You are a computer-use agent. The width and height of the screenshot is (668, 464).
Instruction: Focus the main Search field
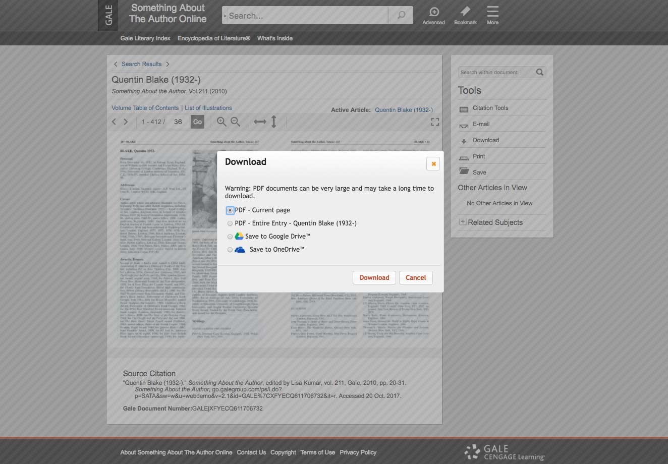[x=308, y=16]
